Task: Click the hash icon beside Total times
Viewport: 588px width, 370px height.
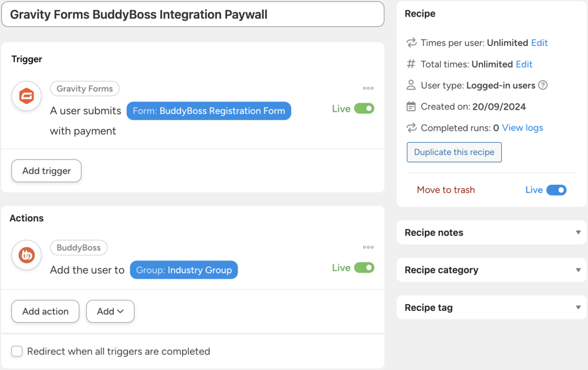Action: click(x=411, y=64)
